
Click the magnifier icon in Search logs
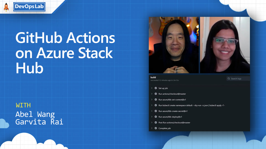pyautogui.click(x=229, y=79)
